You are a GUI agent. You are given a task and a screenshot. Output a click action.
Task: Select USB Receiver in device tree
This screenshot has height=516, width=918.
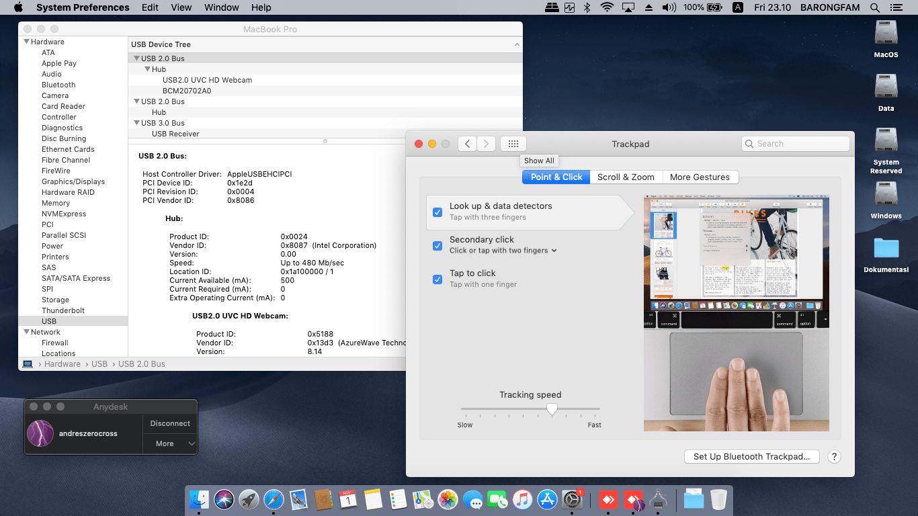325,134
